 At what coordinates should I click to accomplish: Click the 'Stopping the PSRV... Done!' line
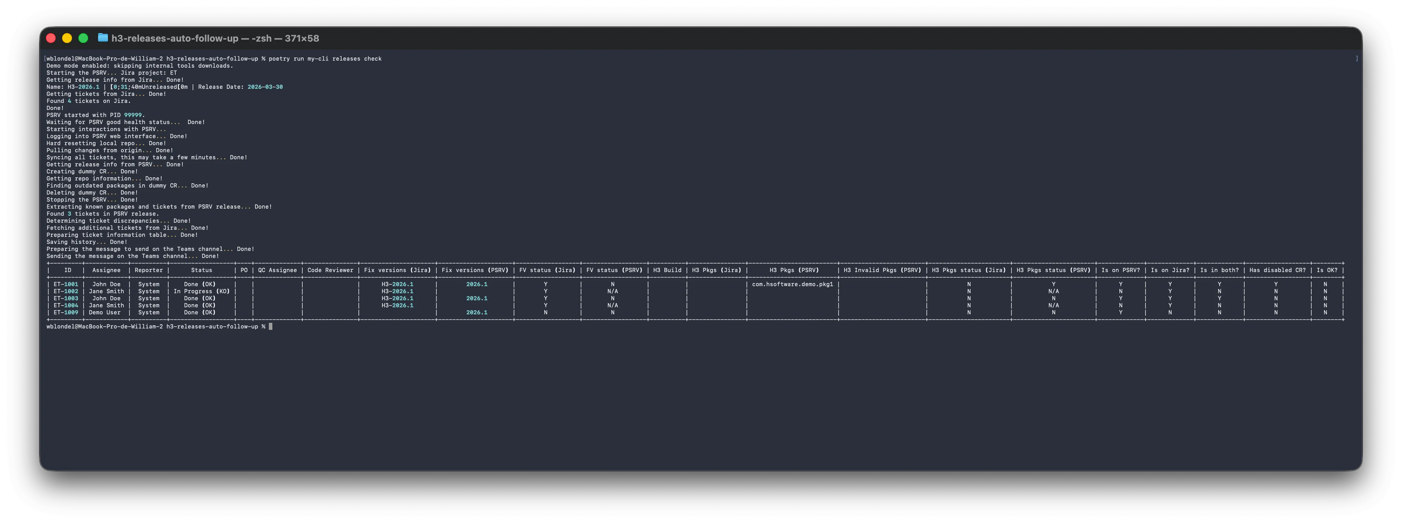(x=92, y=200)
